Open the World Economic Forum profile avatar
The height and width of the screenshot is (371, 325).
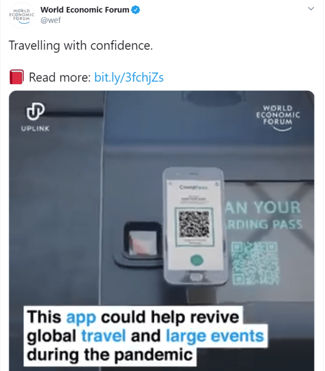pyautogui.click(x=22, y=16)
